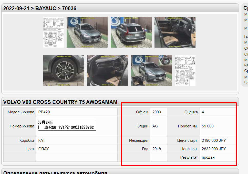
Task: Select the options value AC
Action: (x=155, y=126)
